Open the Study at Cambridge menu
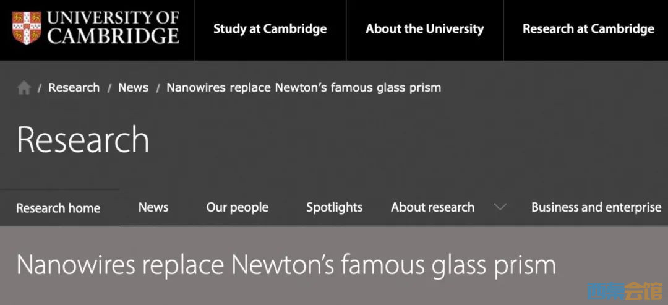668x305 pixels. 270,29
